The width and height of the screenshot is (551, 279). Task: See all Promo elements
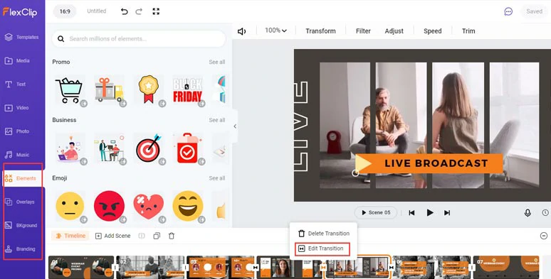click(x=217, y=62)
